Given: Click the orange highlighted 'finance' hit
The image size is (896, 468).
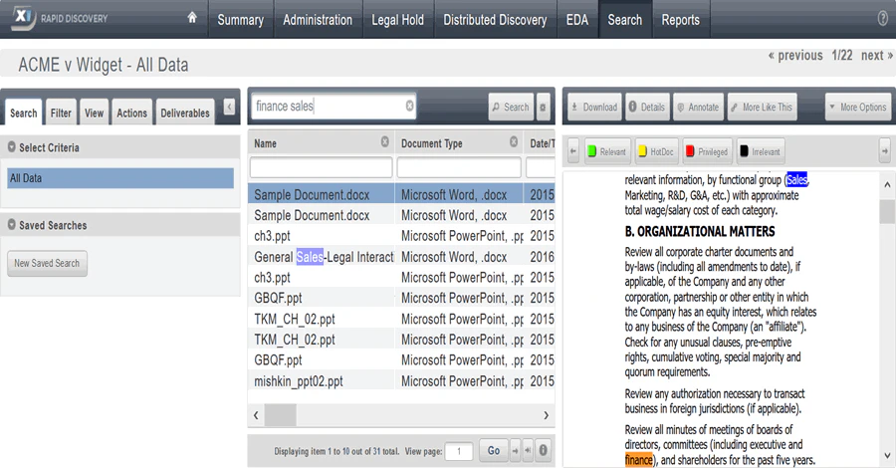Looking at the screenshot, I should (x=639, y=459).
